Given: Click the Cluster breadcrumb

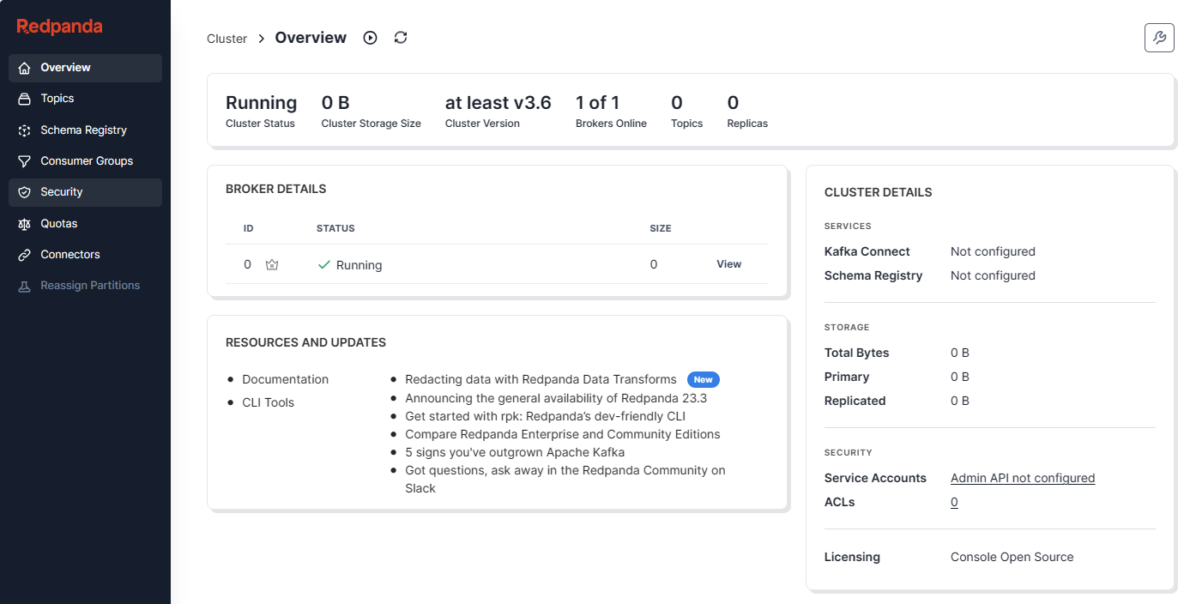Looking at the screenshot, I should click(227, 39).
